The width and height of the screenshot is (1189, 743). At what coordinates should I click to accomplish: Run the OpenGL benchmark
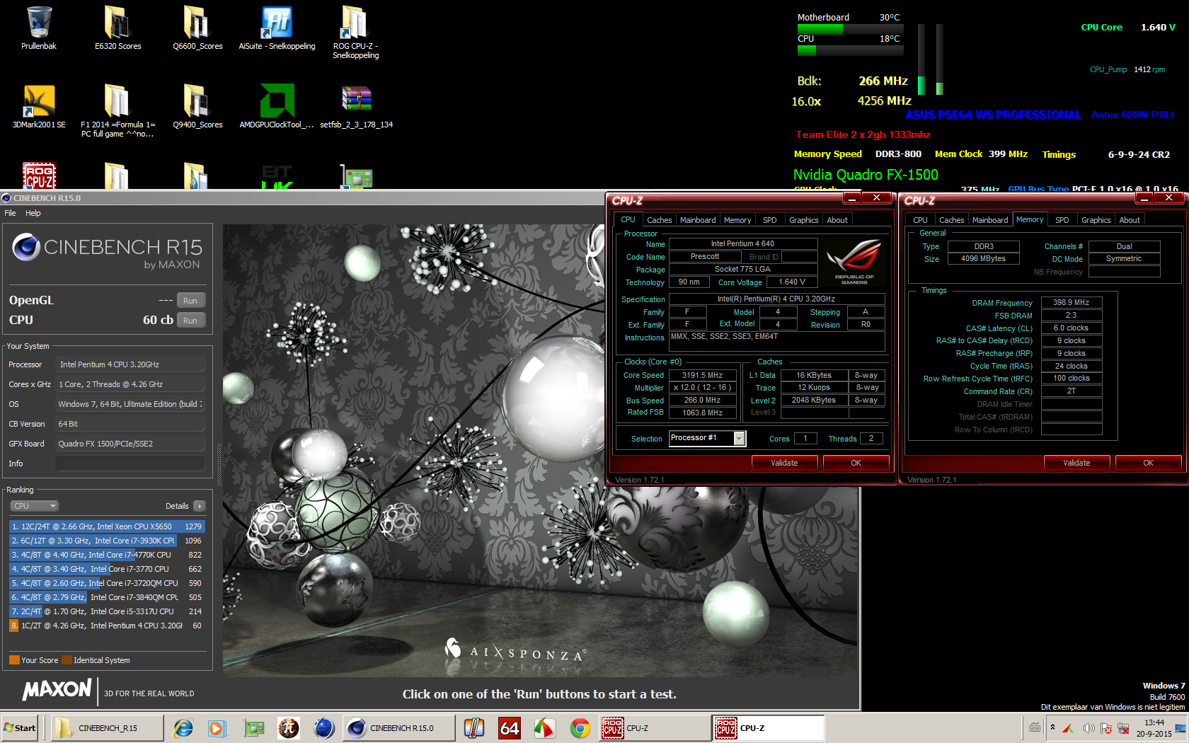[190, 301]
